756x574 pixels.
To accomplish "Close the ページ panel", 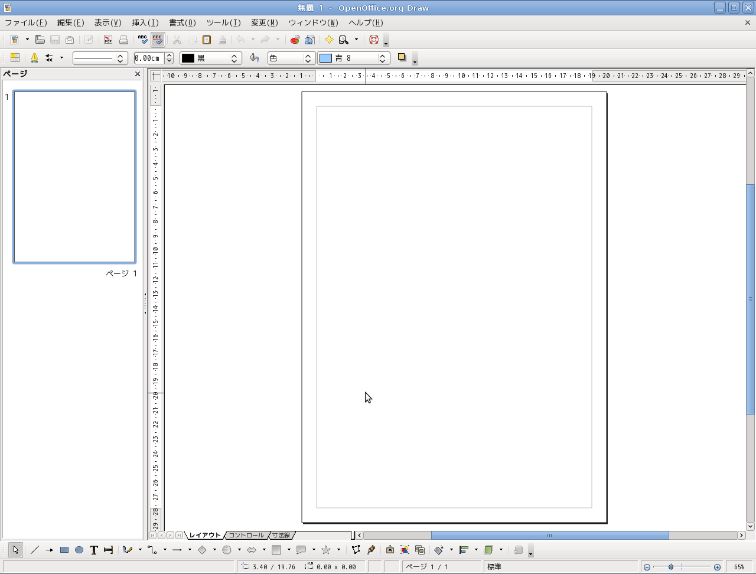I will click(x=138, y=74).
